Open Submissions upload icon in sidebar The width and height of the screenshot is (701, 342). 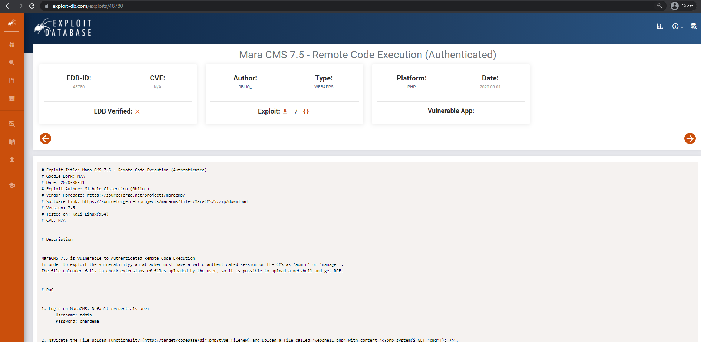[x=12, y=160]
